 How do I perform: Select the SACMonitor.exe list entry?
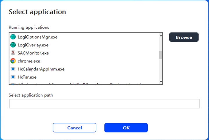point(33,53)
